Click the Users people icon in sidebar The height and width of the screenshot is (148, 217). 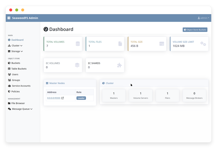9,74
